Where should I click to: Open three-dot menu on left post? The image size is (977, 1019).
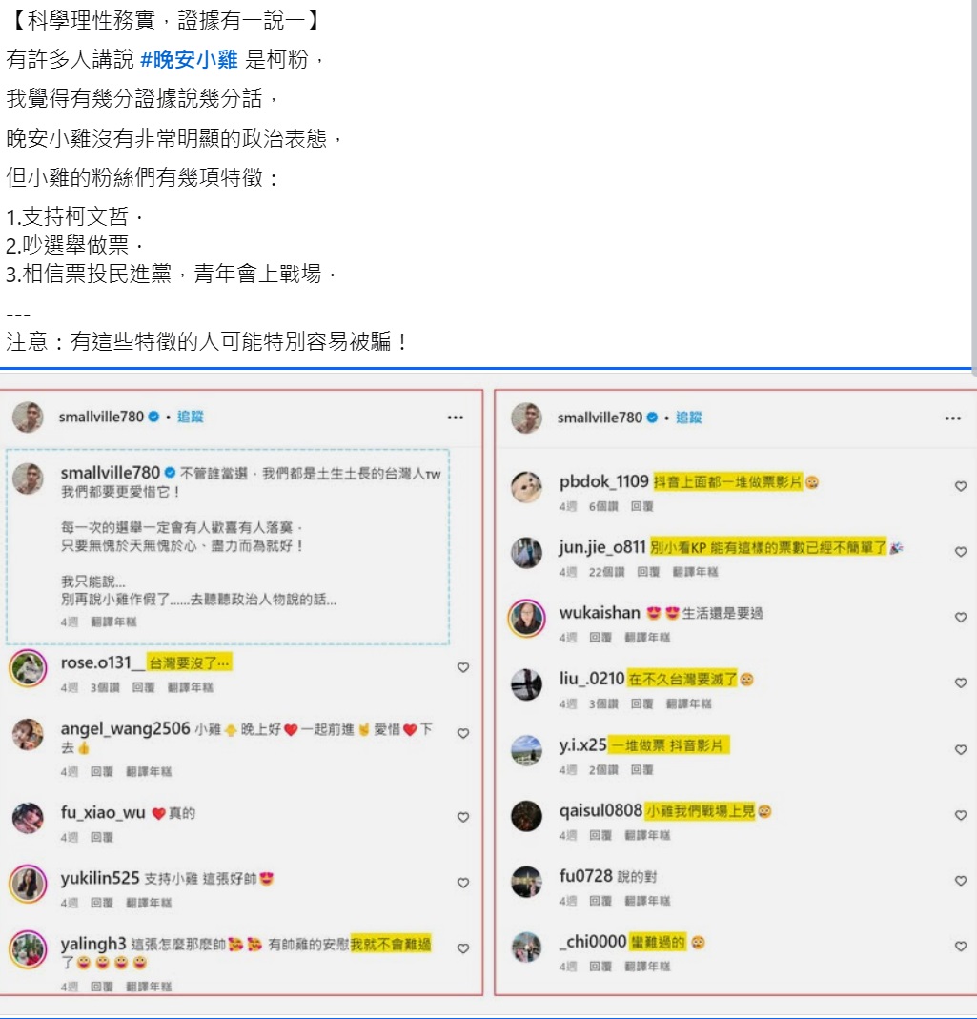456,418
